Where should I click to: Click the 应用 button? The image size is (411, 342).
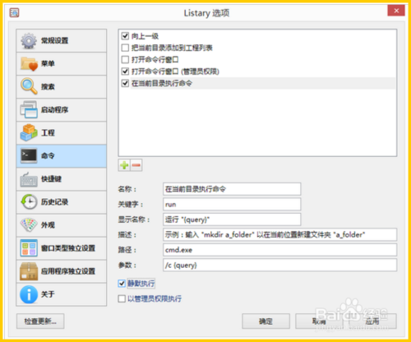372,321
